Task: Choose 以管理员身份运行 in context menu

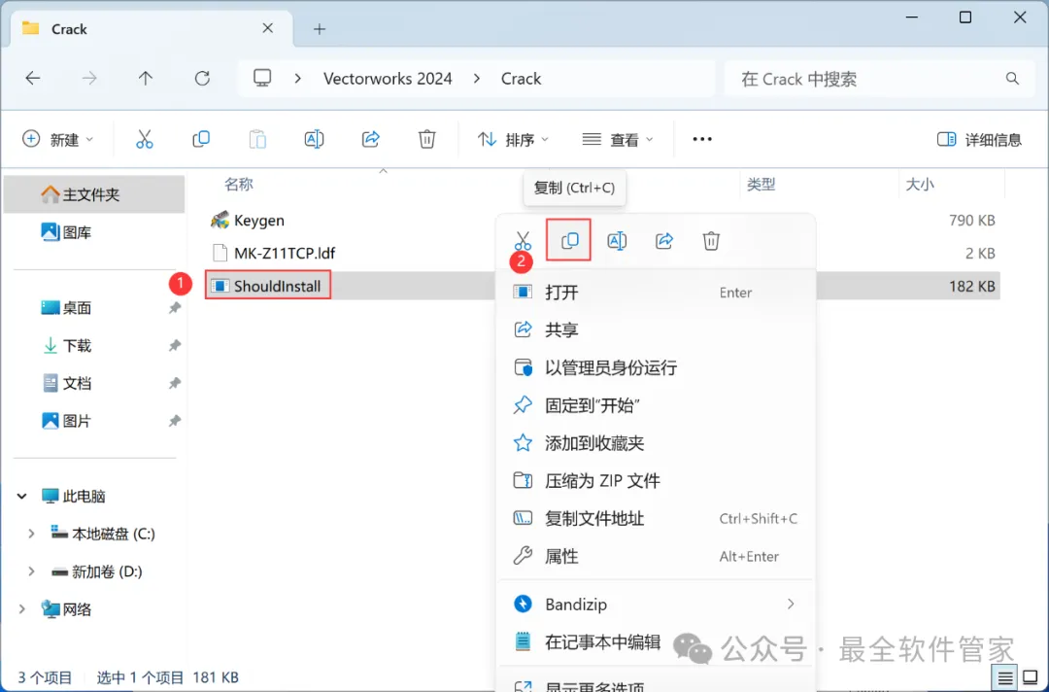Action: click(655, 367)
